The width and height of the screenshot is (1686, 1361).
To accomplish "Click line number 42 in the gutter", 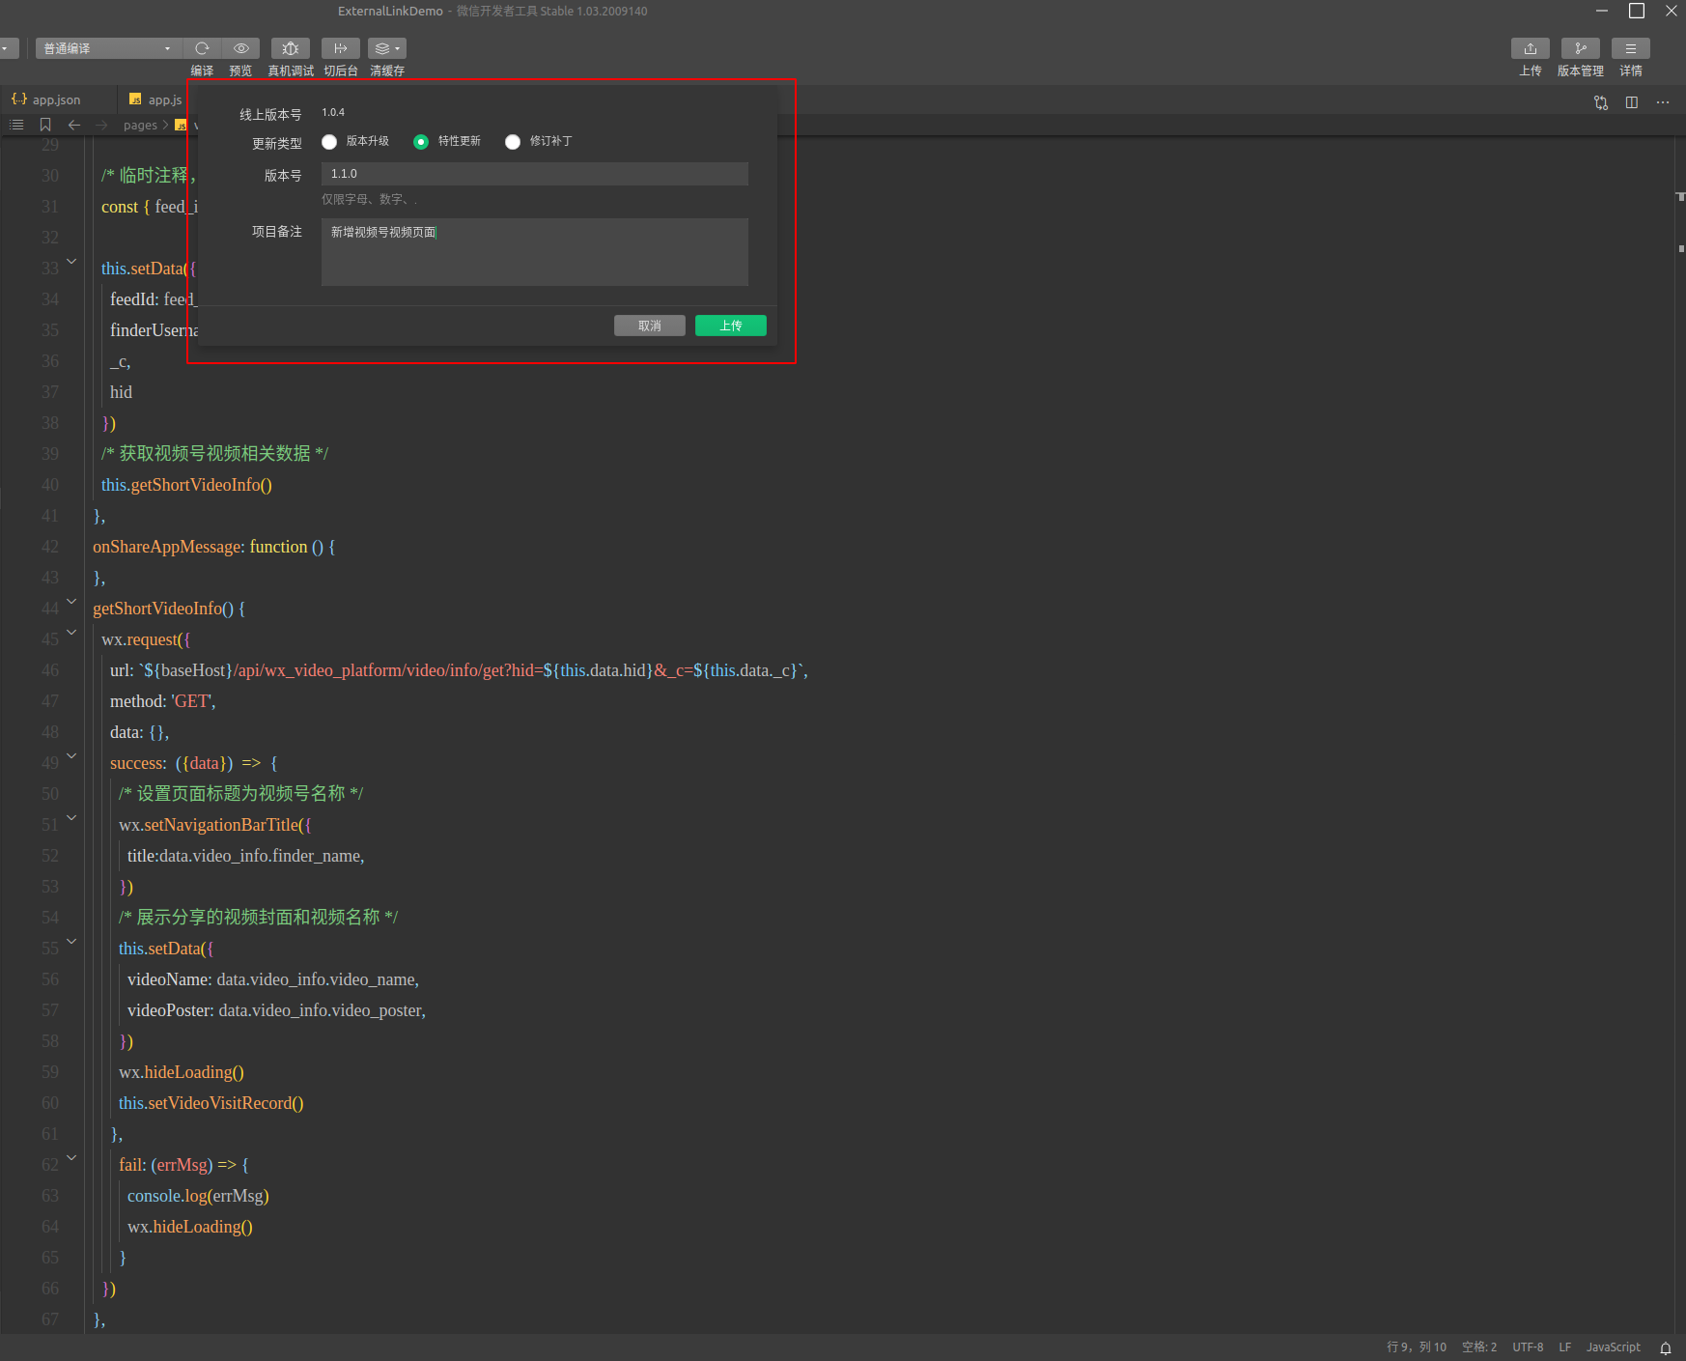I will [50, 547].
